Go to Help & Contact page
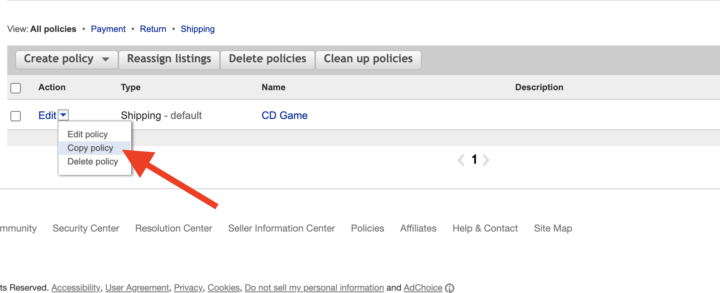 click(485, 228)
